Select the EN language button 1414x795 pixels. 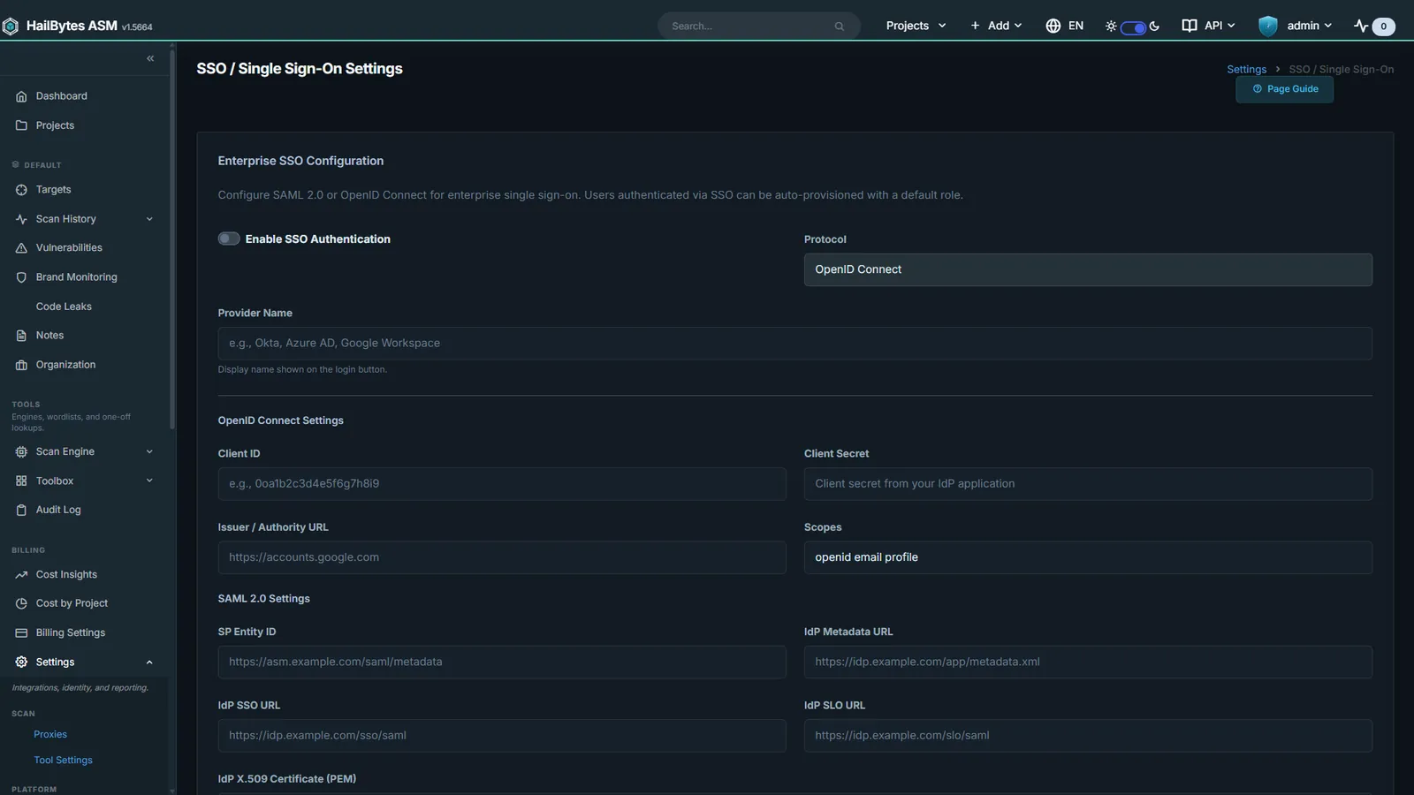(1065, 26)
